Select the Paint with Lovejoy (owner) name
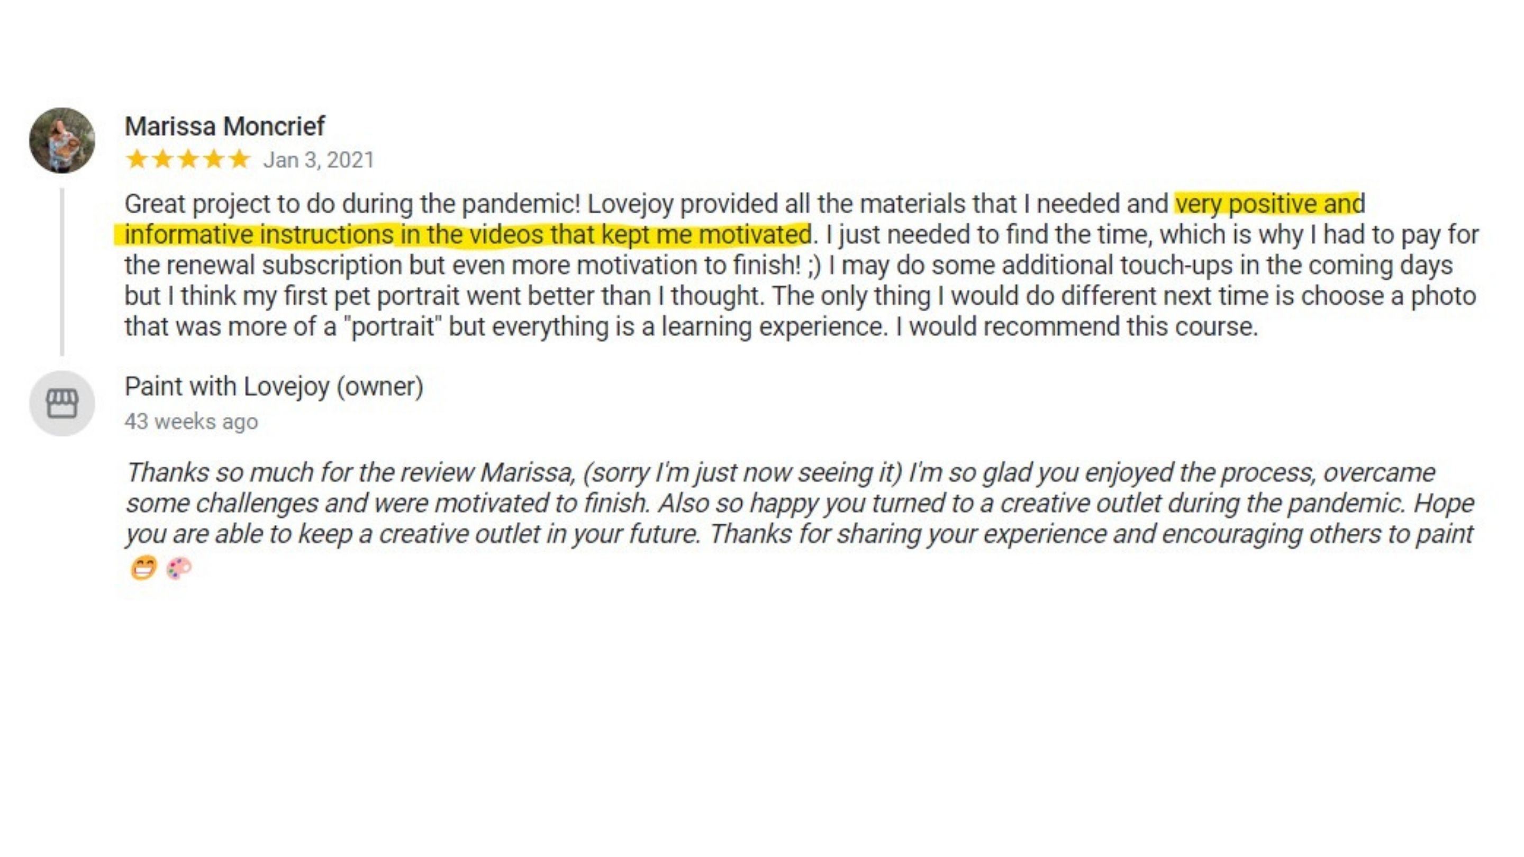 [274, 386]
